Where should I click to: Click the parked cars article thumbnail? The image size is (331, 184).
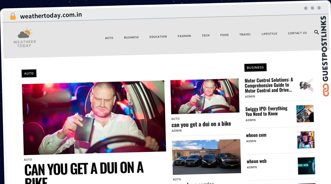click(x=206, y=157)
